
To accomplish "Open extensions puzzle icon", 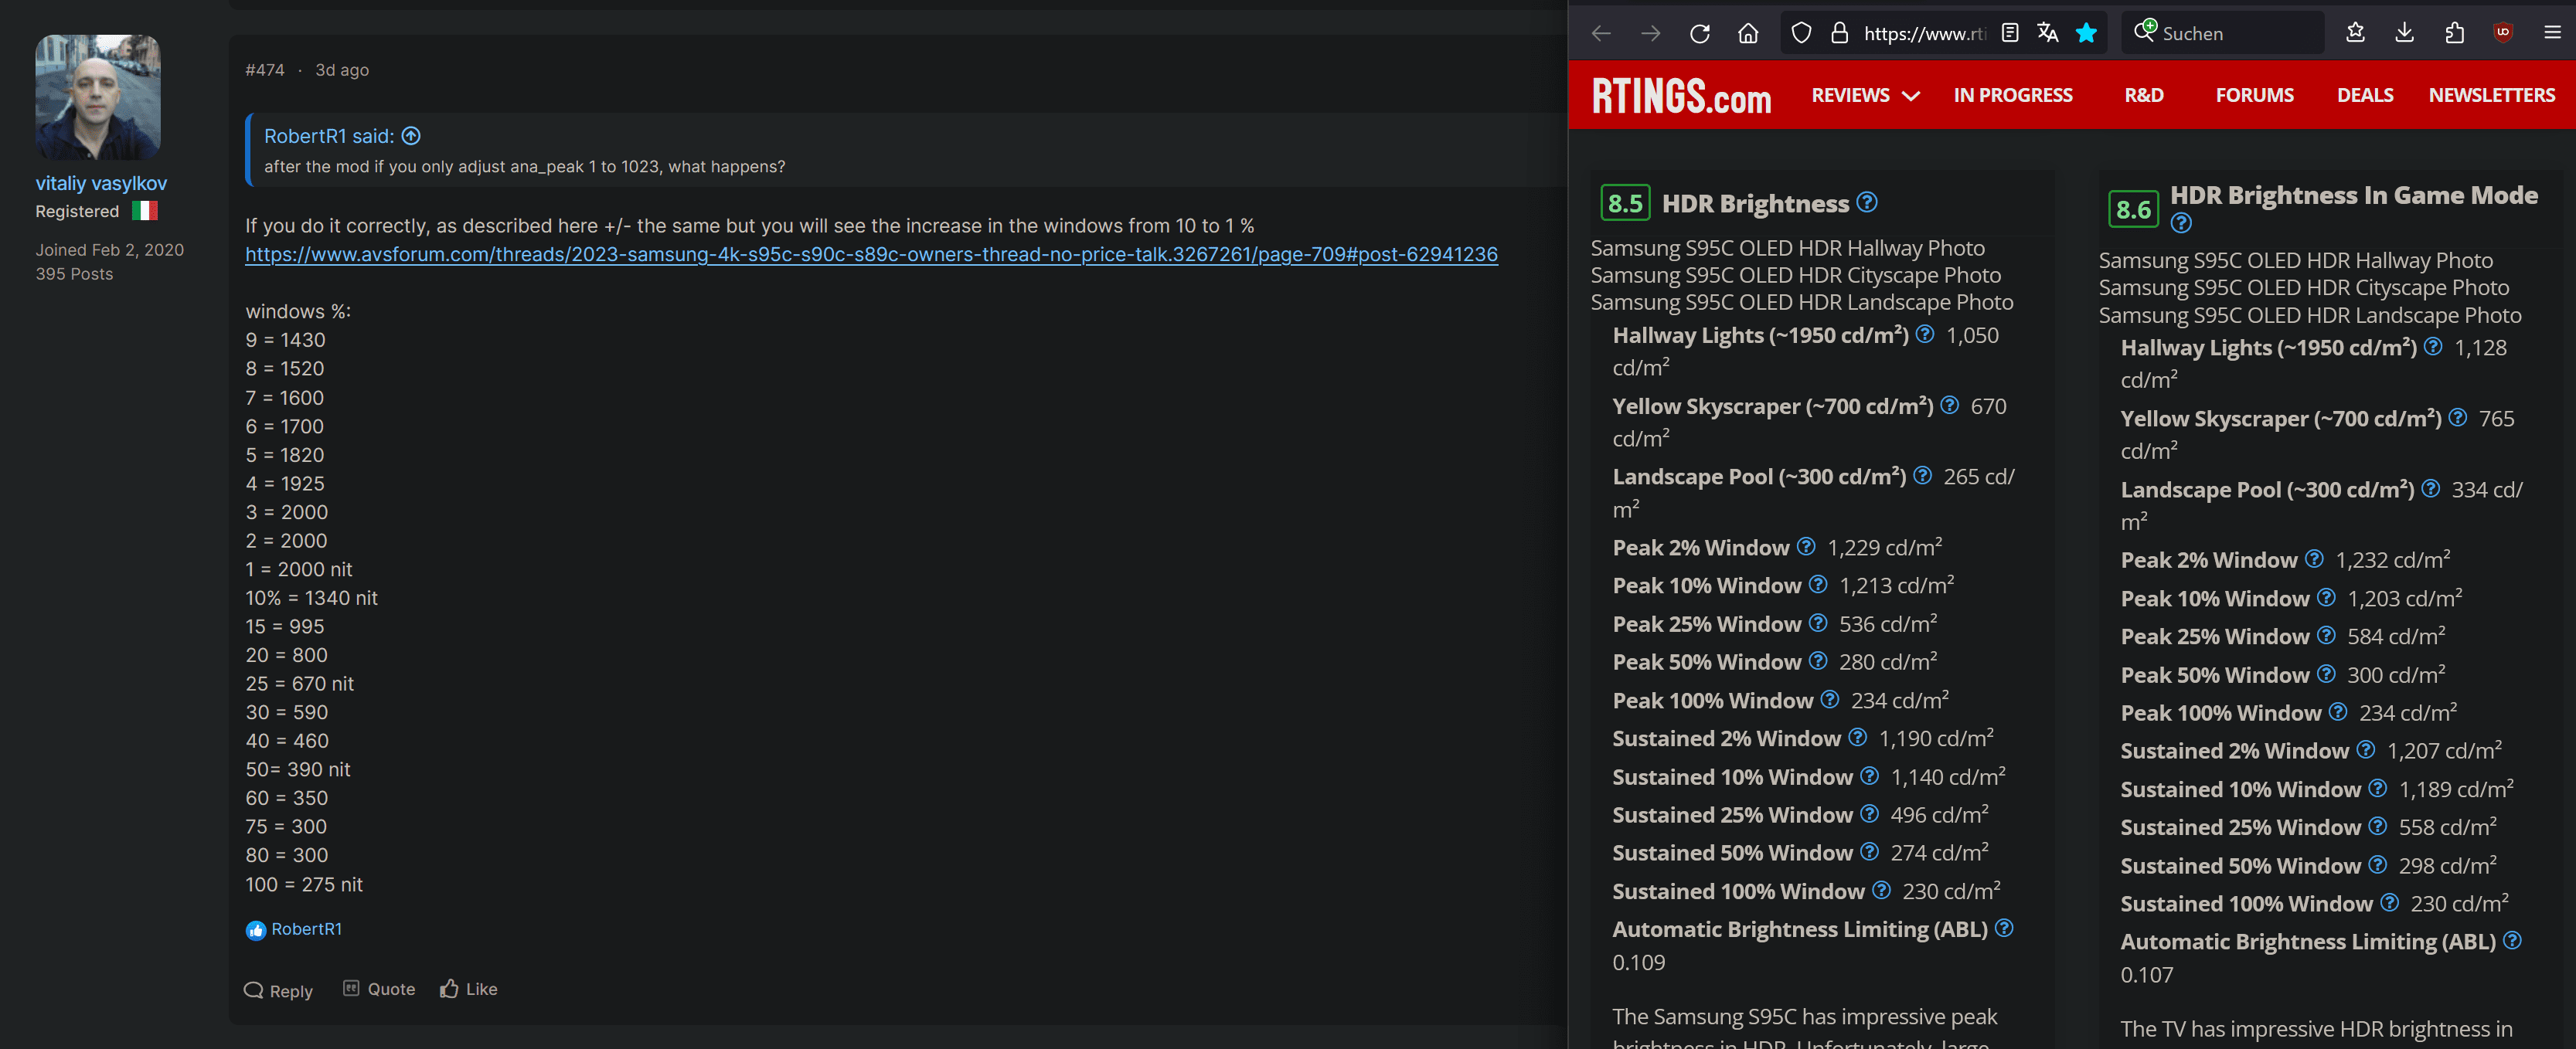I will tap(2454, 33).
